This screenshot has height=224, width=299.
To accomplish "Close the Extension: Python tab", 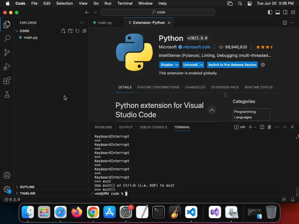I will (169, 23).
